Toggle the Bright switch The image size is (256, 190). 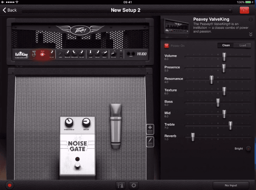pos(249,149)
